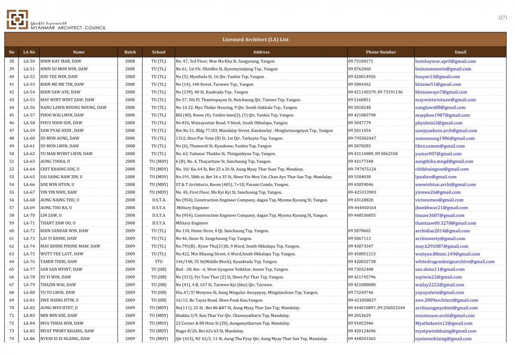Open email link suyiwin22@gmail.com
Viewport: 515px width, 356px height.
point(439,277)
